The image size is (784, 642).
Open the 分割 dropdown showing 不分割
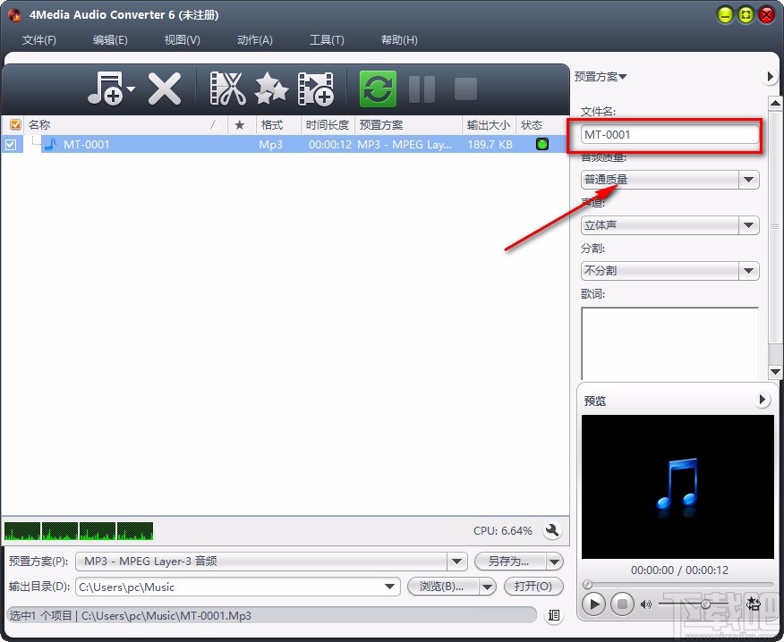(x=669, y=271)
